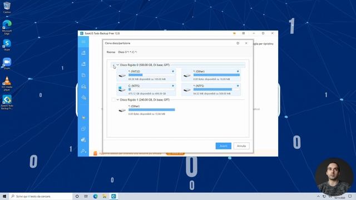Click the smart backup magnifier icon in sidebar
356x200 pixels.
coord(83,98)
